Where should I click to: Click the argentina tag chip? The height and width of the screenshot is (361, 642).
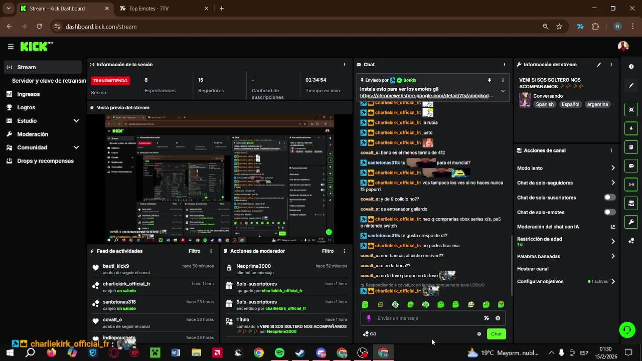597,105
